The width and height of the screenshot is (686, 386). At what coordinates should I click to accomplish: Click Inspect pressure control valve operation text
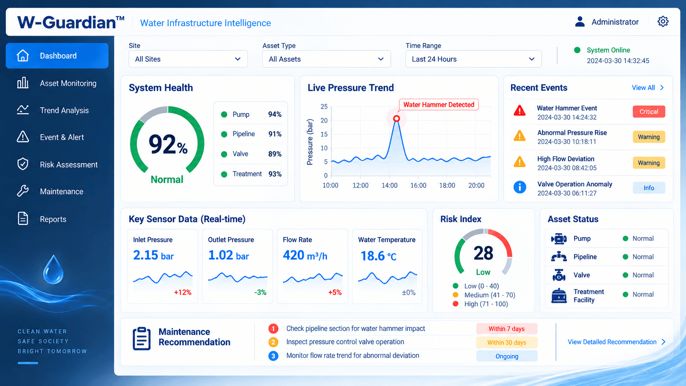(345, 342)
